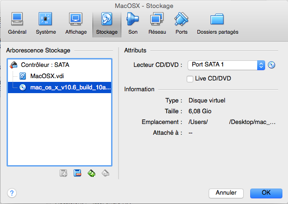The width and height of the screenshot is (288, 204).
Task: Click the "Attaché à :" label
Action: point(168,133)
